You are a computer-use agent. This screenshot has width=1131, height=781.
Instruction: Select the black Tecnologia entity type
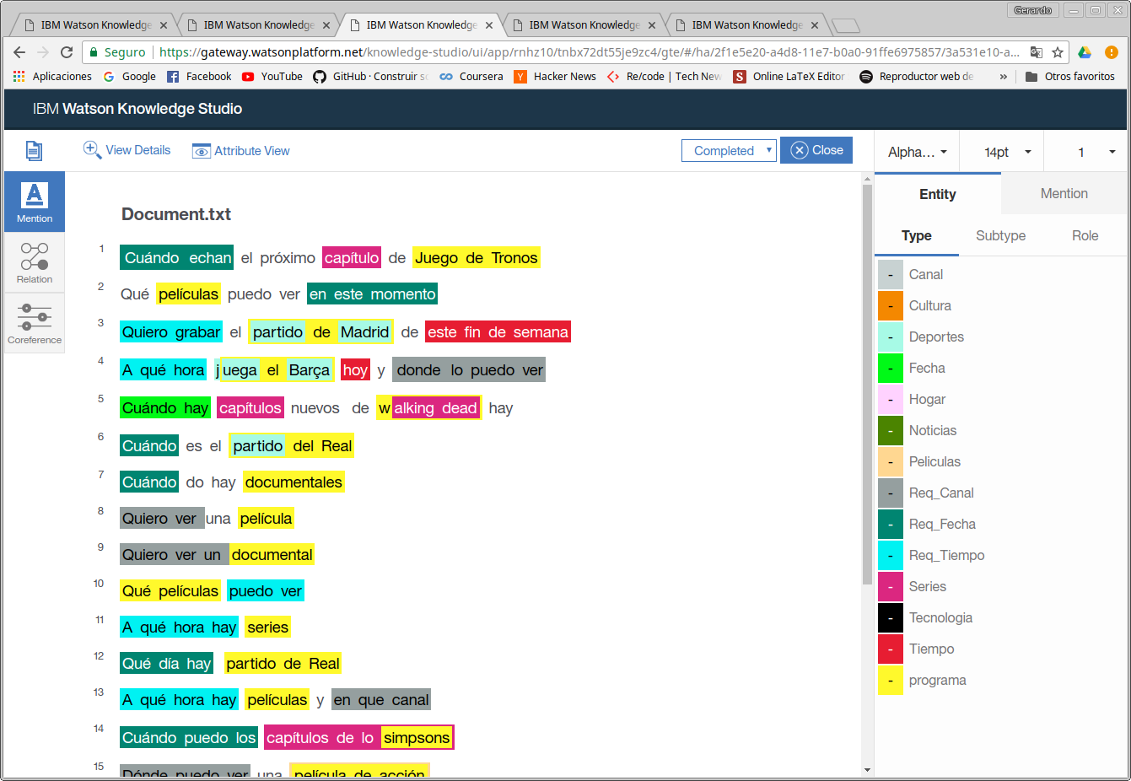click(x=891, y=617)
